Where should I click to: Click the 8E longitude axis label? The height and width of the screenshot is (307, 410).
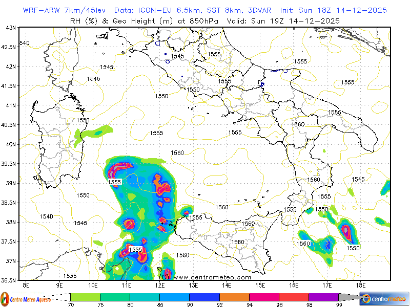pos(26,284)
